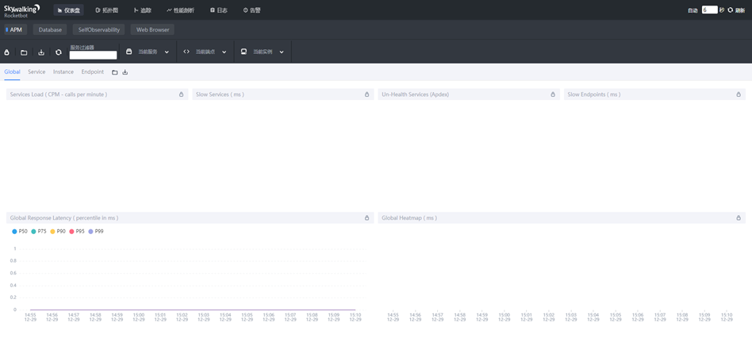Toggle P50 series in latency legend
The image size is (752, 361).
click(x=20, y=232)
